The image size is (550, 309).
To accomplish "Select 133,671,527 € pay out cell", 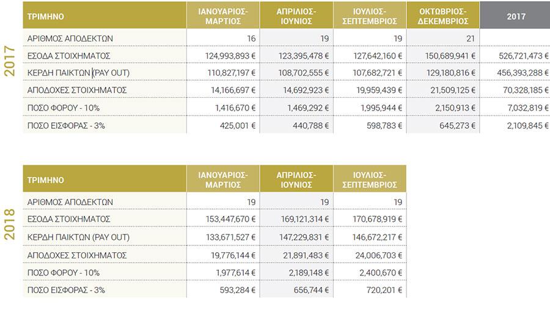I will 223,237.
